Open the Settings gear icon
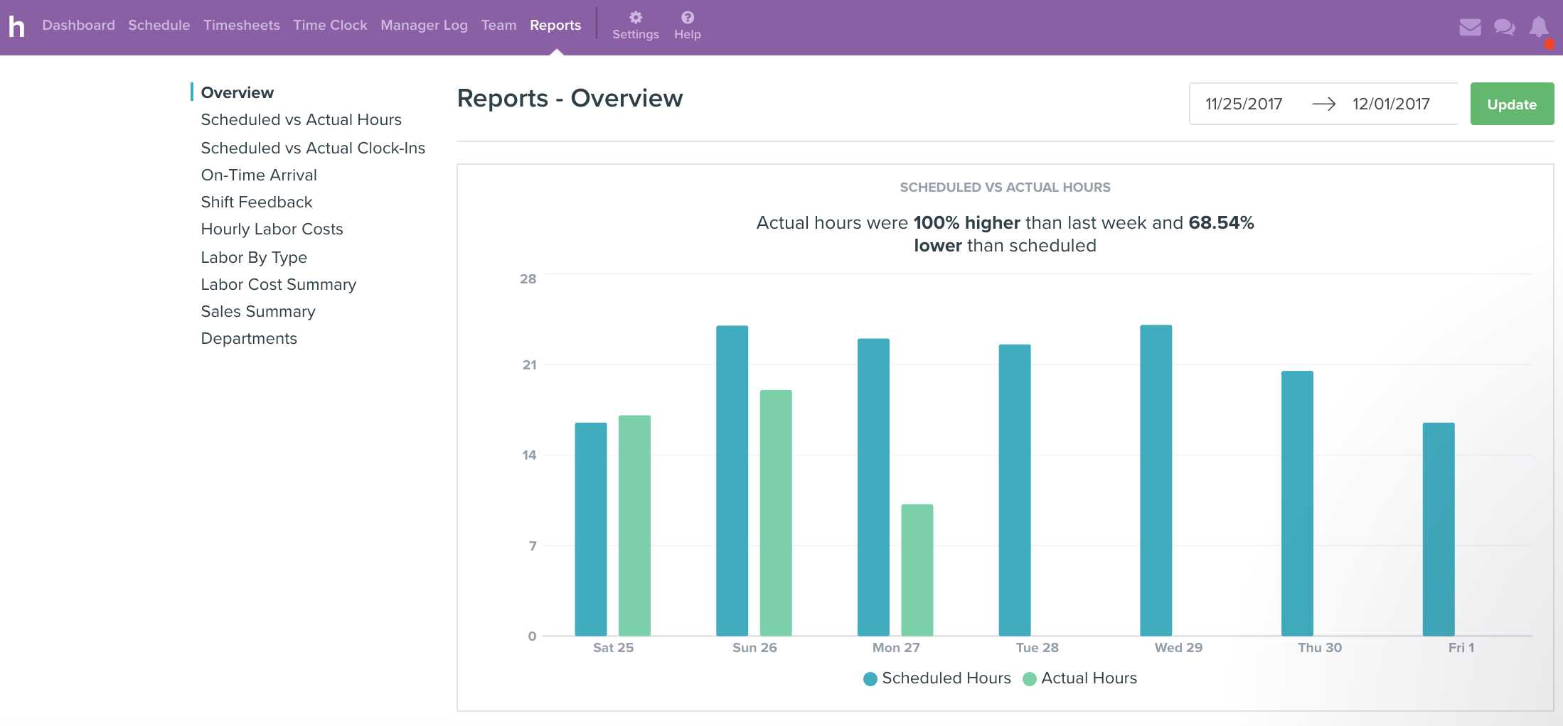Image resolution: width=1563 pixels, height=726 pixels. tap(635, 18)
